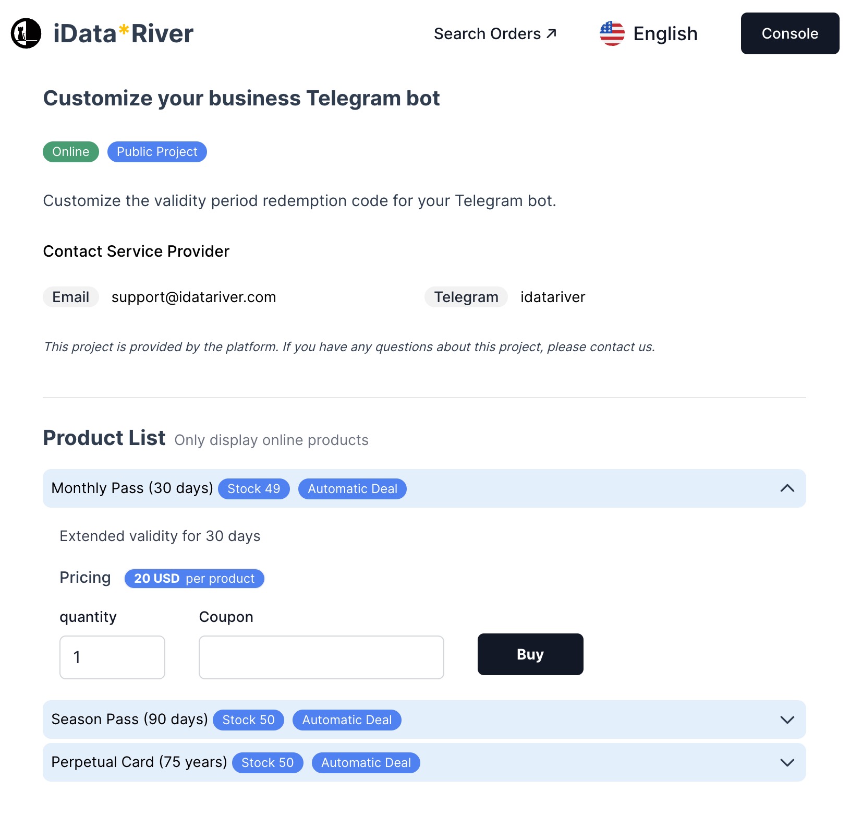This screenshot has height=815, width=850.
Task: Click the iDataRiver cat logo
Action: pos(25,33)
